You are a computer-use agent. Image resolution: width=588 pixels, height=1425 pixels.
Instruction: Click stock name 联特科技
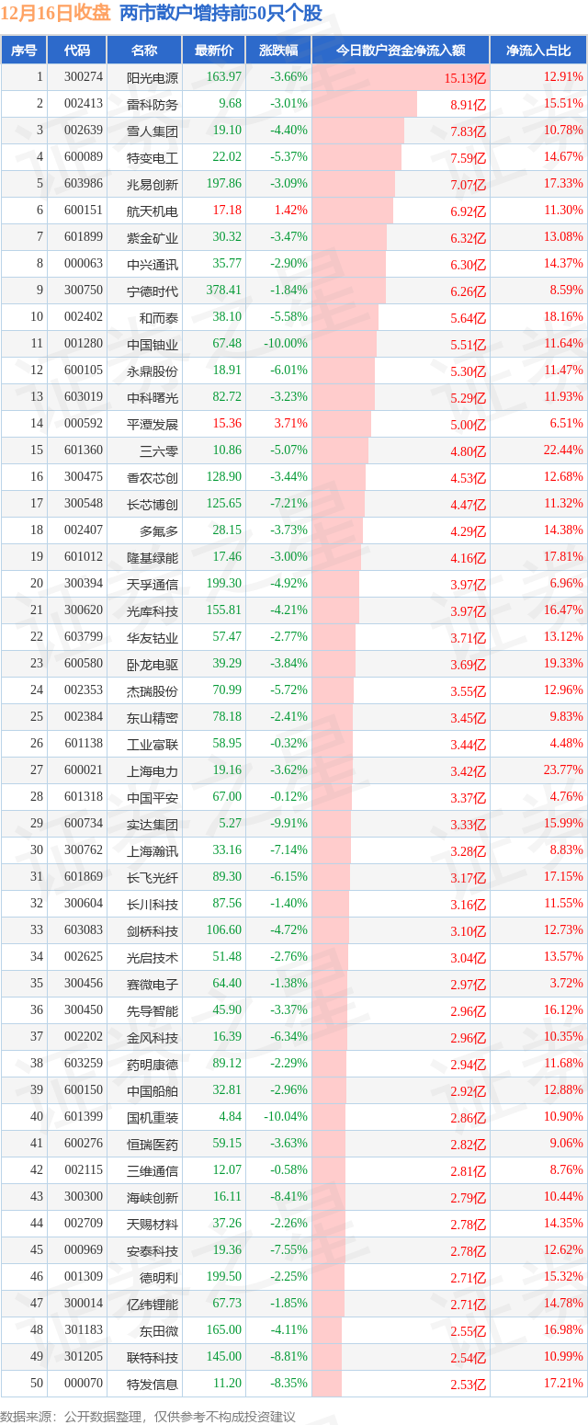pyautogui.click(x=153, y=1357)
